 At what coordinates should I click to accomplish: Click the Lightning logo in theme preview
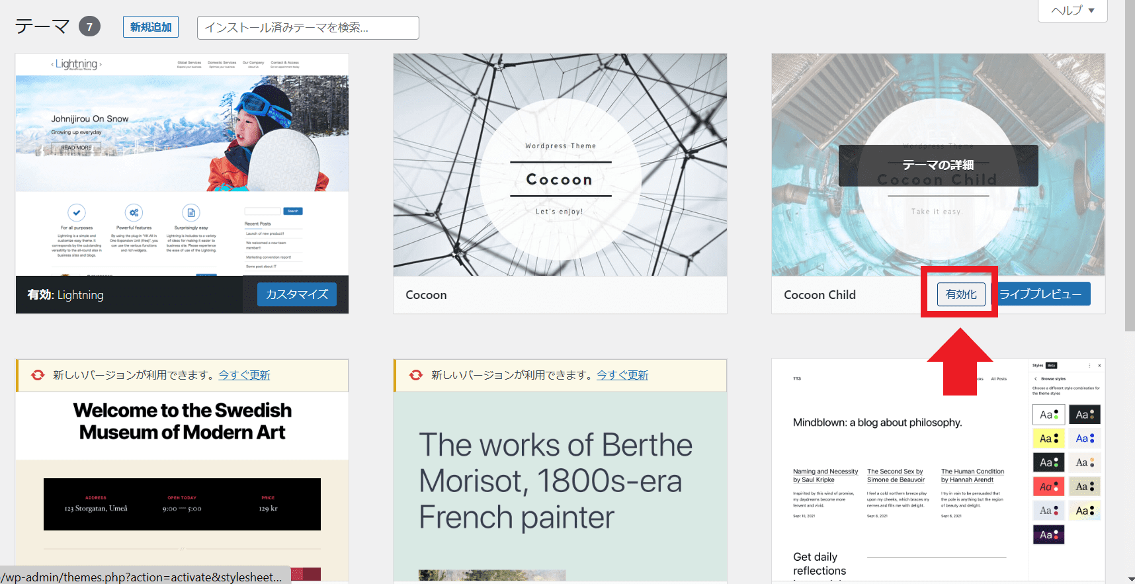point(77,64)
